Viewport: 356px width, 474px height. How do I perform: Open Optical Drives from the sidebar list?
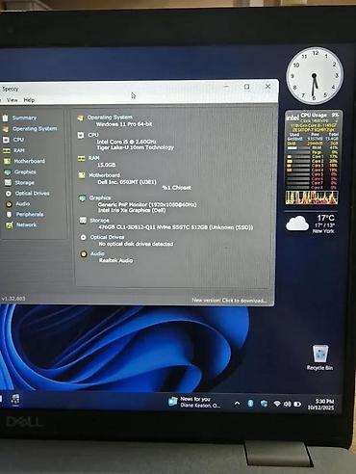[x=33, y=194]
